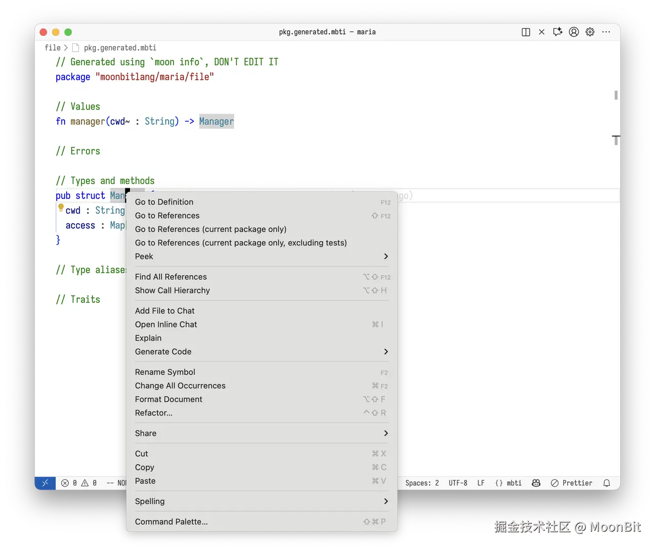Choose Refactor... from context menu
The width and height of the screenshot is (655, 548).
pos(262,413)
